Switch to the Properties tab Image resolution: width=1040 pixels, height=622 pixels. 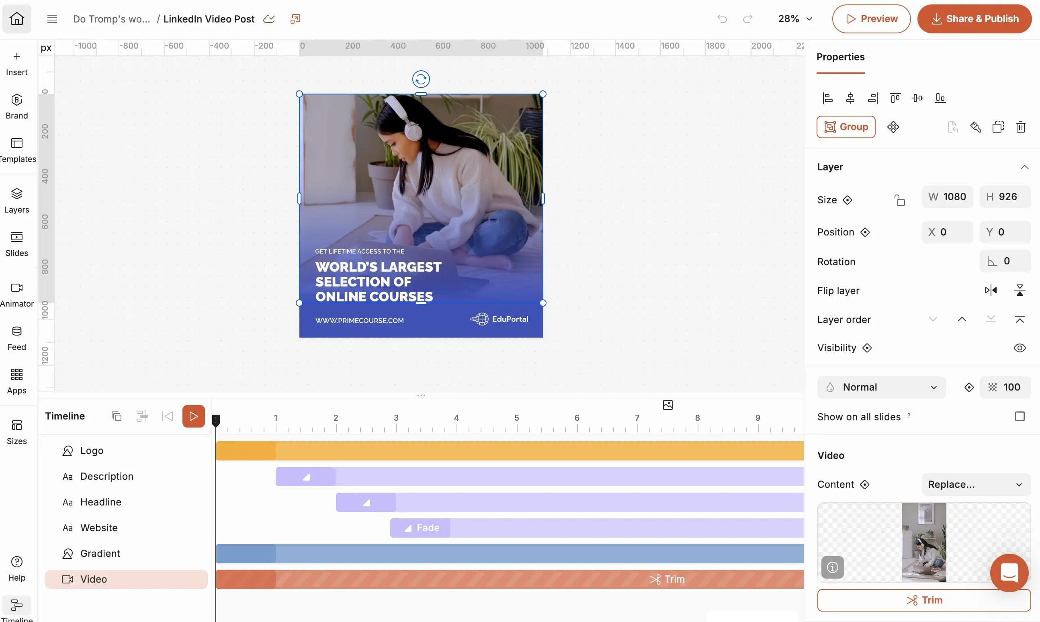[x=840, y=57]
